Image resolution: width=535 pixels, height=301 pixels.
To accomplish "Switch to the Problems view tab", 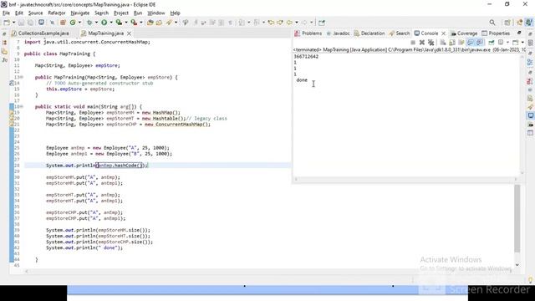I will [308, 33].
